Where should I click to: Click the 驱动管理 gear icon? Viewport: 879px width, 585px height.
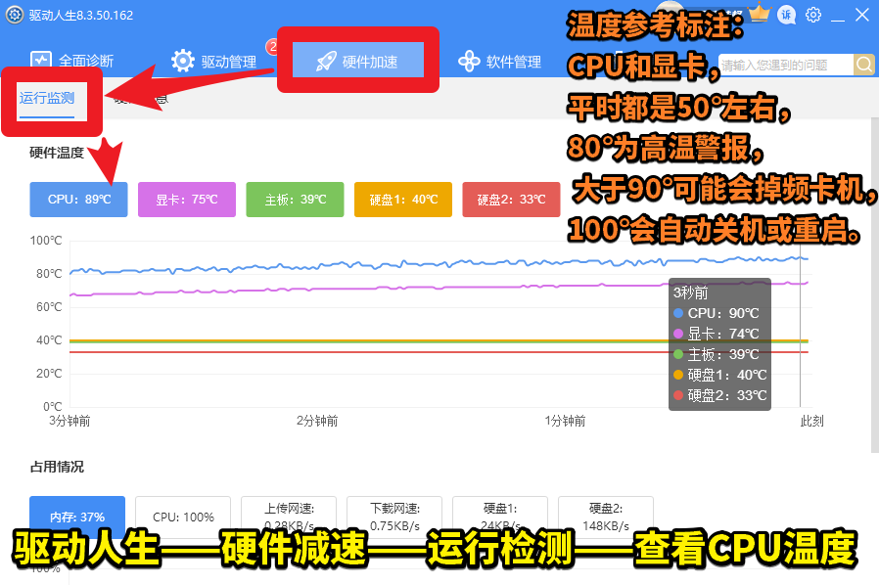(183, 61)
